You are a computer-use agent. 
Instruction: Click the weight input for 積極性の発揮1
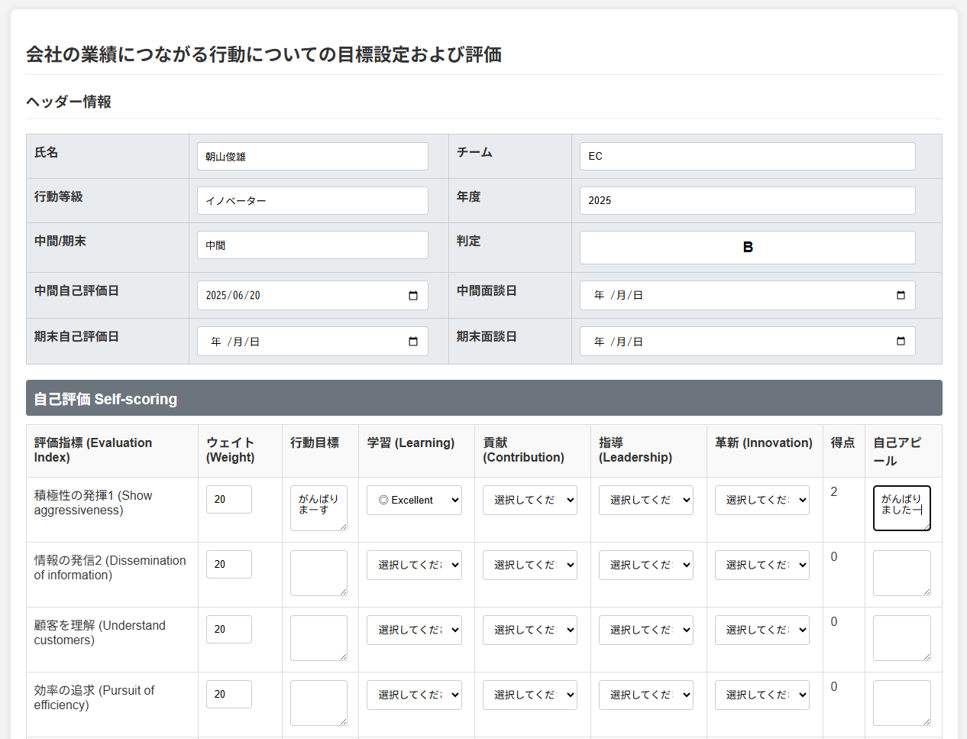229,499
